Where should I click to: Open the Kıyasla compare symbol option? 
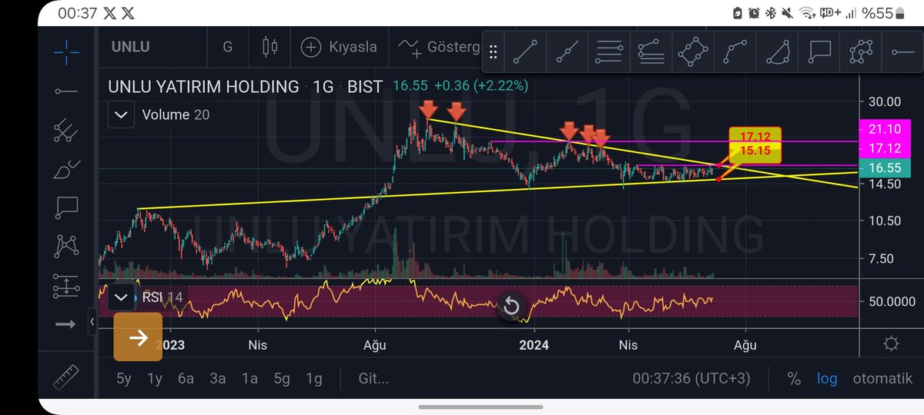[x=339, y=47]
